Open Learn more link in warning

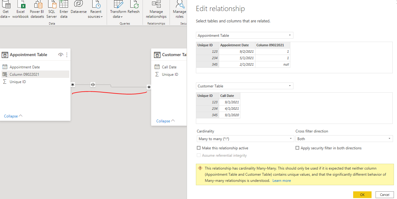click(x=281, y=181)
